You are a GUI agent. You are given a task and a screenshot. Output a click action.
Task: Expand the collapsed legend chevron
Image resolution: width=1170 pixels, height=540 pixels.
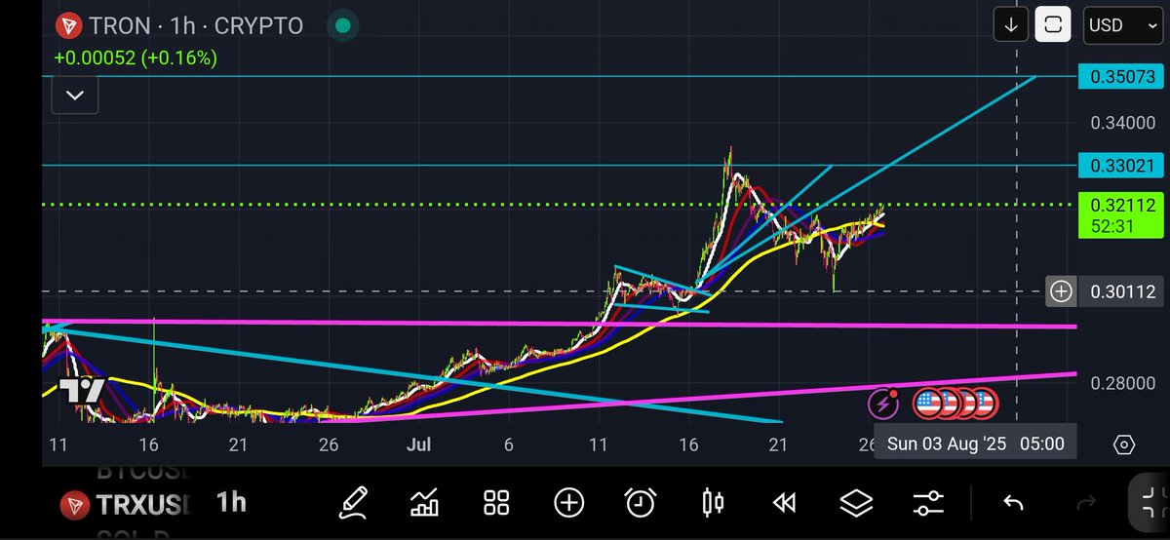coord(75,96)
